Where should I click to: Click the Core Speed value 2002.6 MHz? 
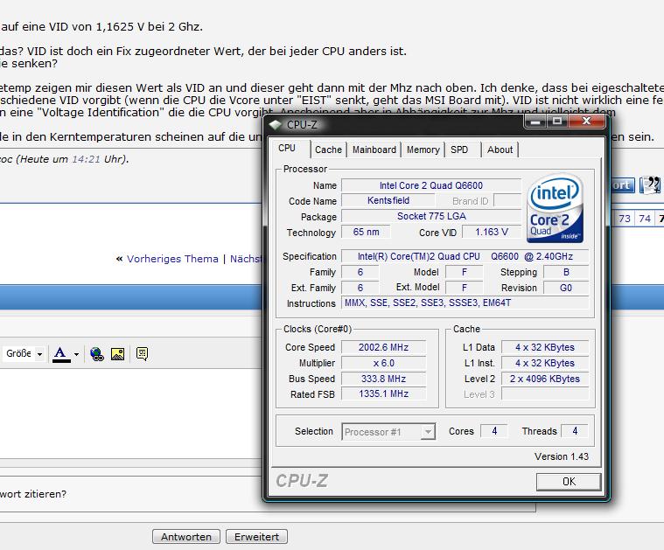pyautogui.click(x=384, y=348)
